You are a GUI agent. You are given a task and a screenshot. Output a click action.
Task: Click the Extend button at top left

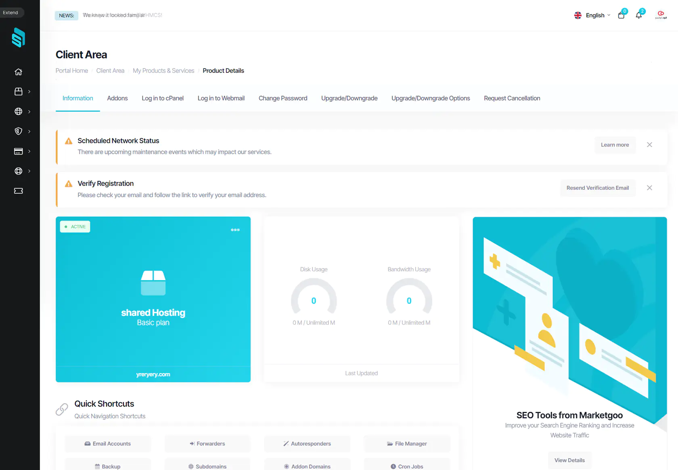(x=11, y=13)
